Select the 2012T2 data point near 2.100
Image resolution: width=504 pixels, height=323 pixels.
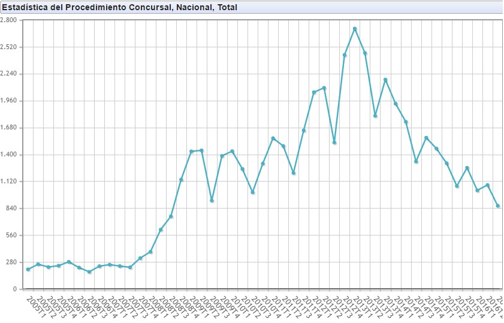(324, 88)
